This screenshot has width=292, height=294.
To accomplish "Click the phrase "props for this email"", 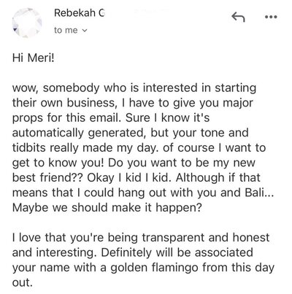I will point(66,118).
